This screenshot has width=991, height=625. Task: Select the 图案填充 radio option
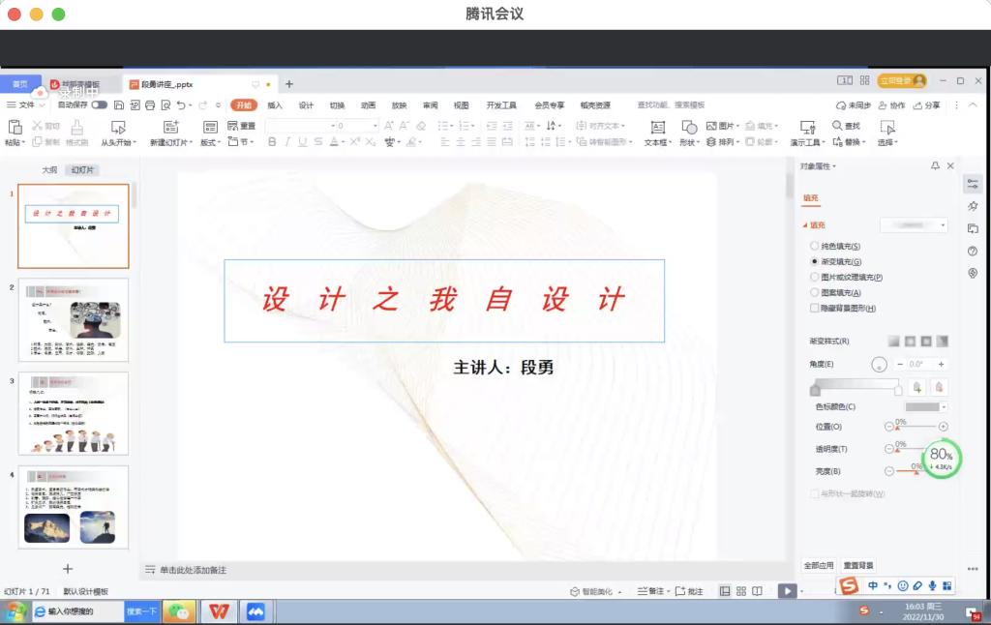coord(814,292)
